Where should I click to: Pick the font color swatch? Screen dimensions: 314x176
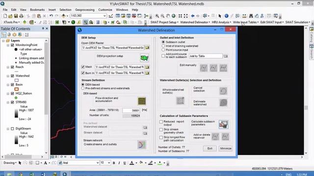click(131, 163)
